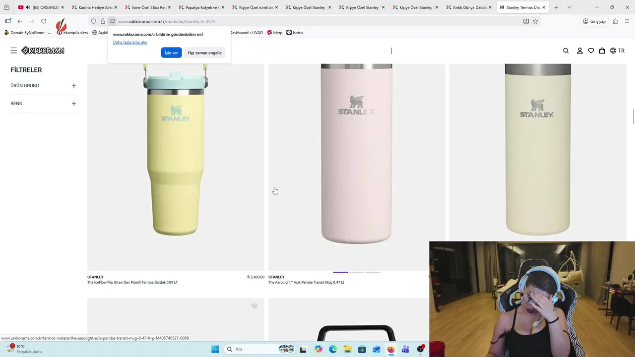Open the favorites heart in header
This screenshot has height=357, width=635.
click(x=591, y=51)
